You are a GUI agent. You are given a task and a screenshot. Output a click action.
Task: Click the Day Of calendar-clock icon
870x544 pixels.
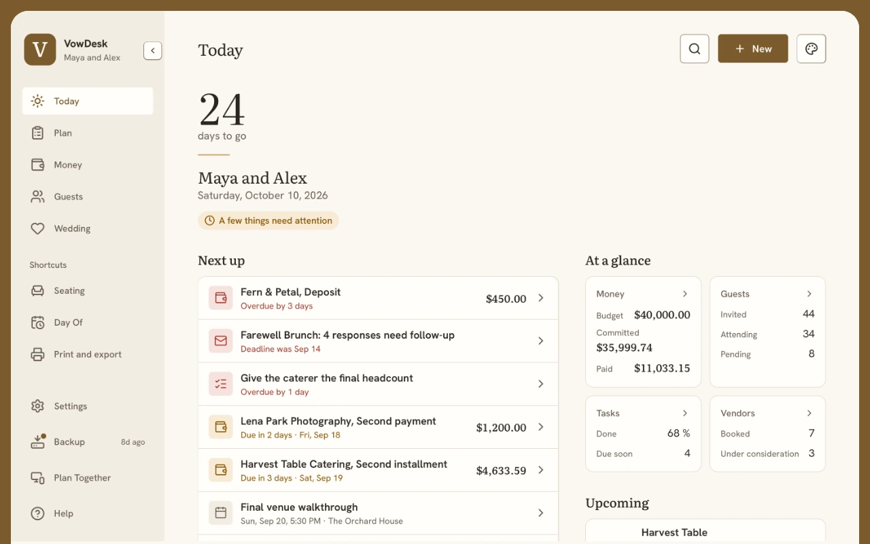(x=38, y=322)
